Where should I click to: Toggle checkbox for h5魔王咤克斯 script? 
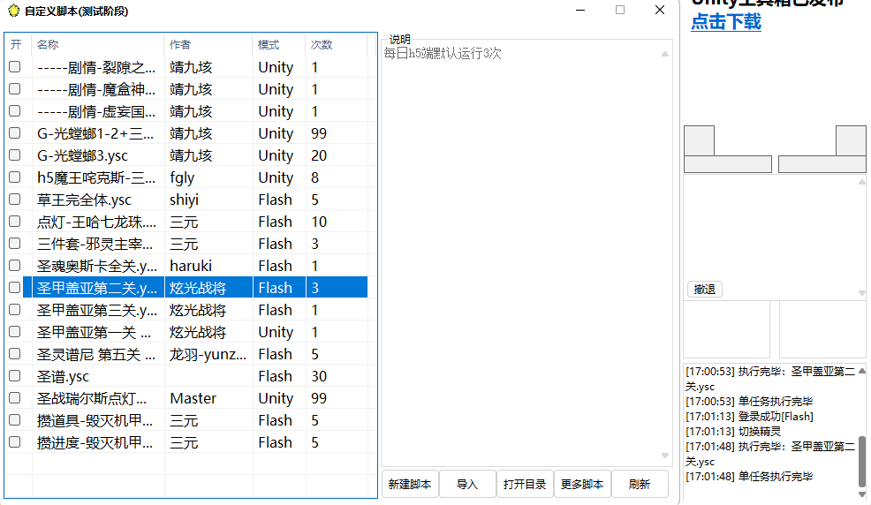pyautogui.click(x=15, y=177)
